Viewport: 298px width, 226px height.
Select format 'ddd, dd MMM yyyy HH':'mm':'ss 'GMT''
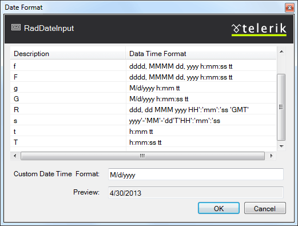click(x=189, y=110)
